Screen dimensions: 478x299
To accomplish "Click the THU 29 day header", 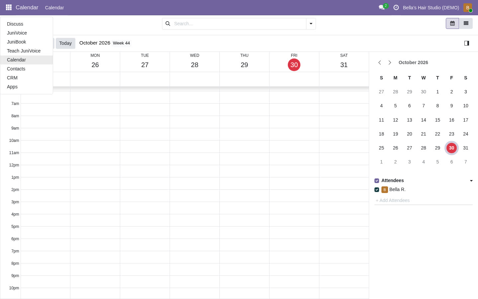I will [244, 62].
